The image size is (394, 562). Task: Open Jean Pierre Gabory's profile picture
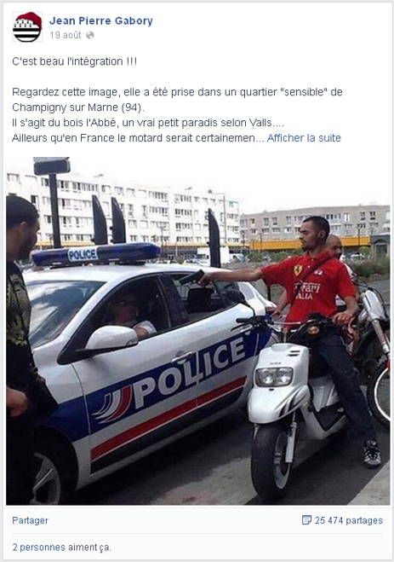[x=27, y=27]
